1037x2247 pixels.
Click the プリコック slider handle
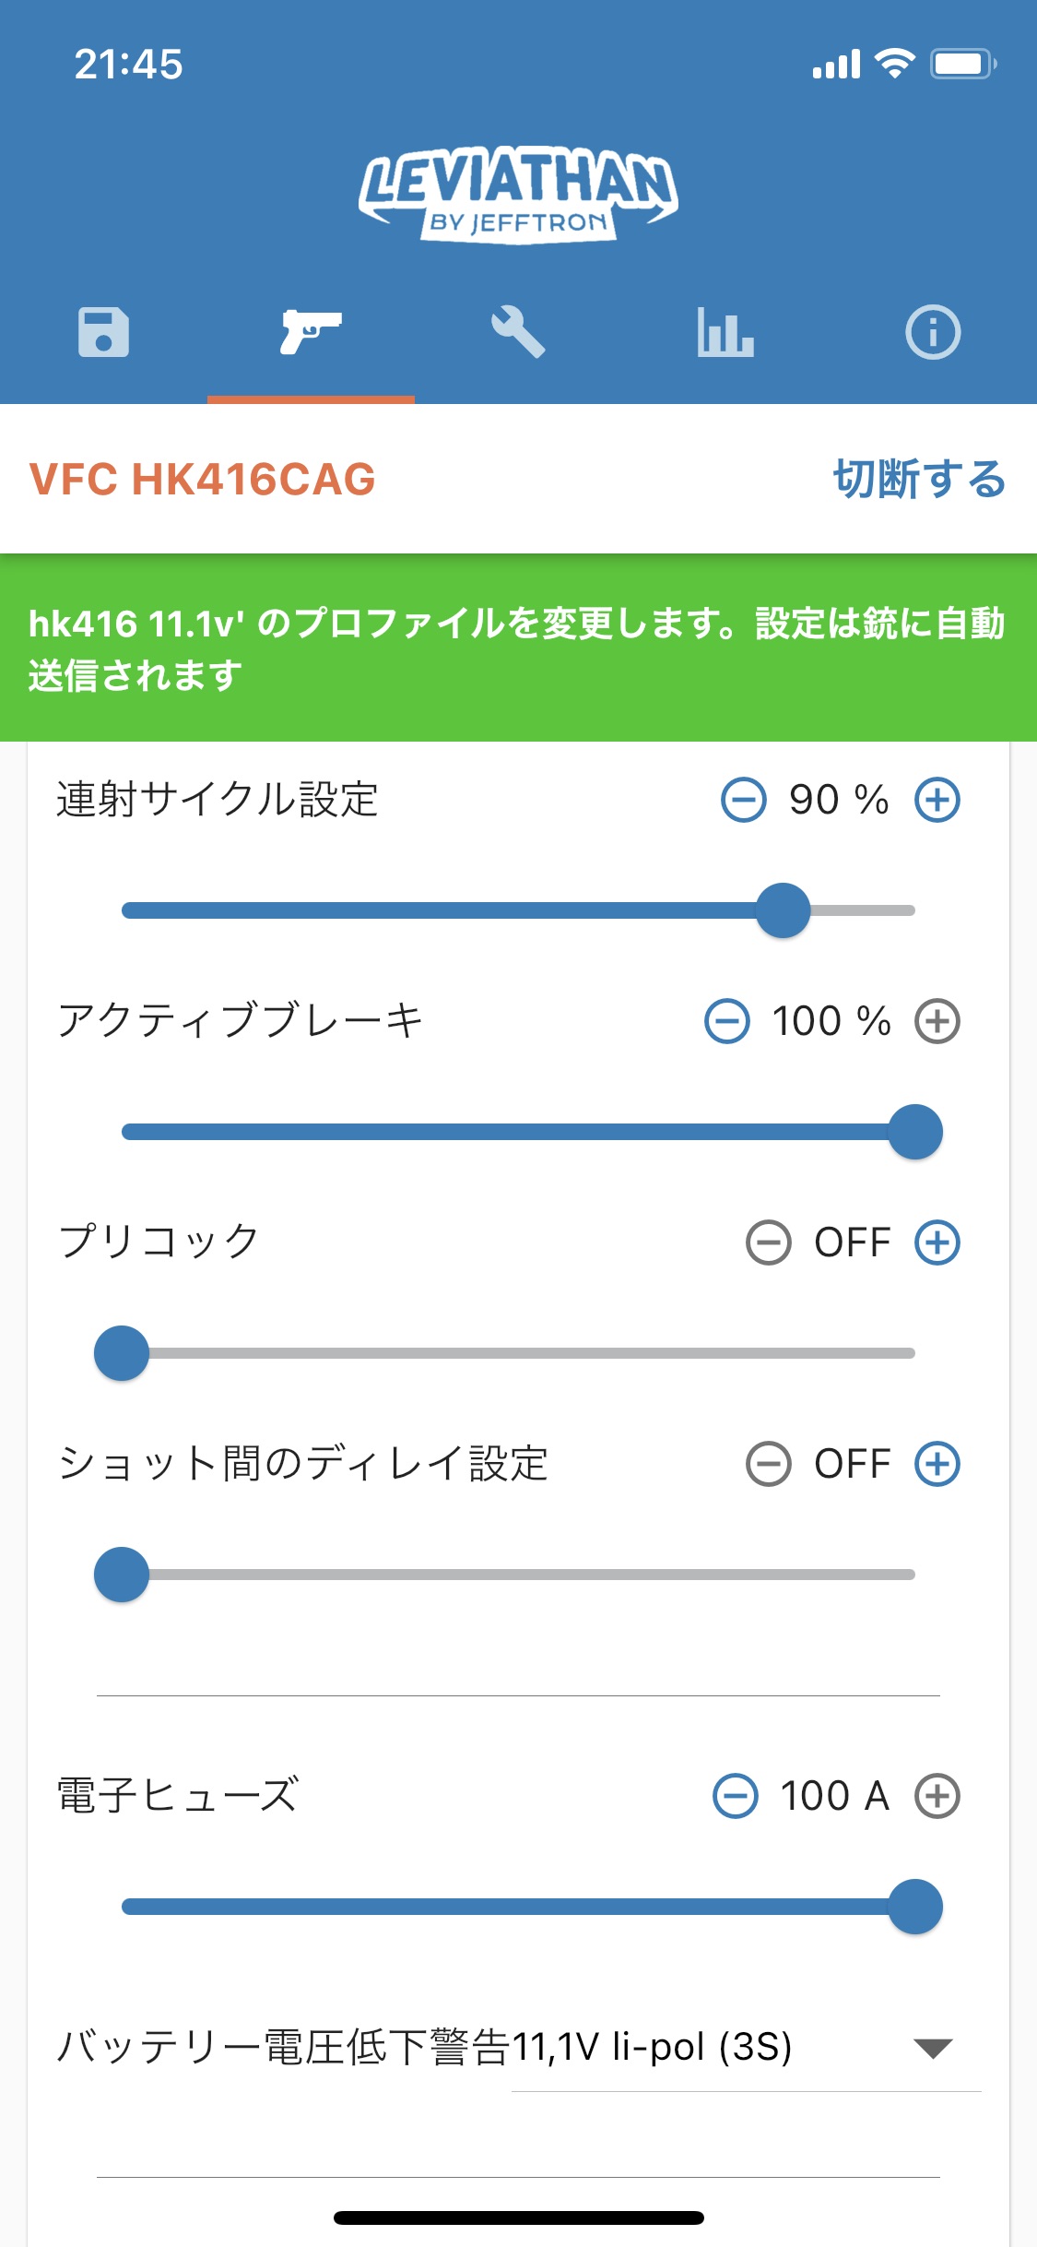pyautogui.click(x=122, y=1353)
